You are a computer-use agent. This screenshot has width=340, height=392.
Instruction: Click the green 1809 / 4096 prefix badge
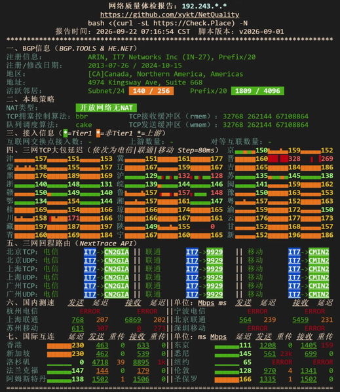[x=257, y=91]
